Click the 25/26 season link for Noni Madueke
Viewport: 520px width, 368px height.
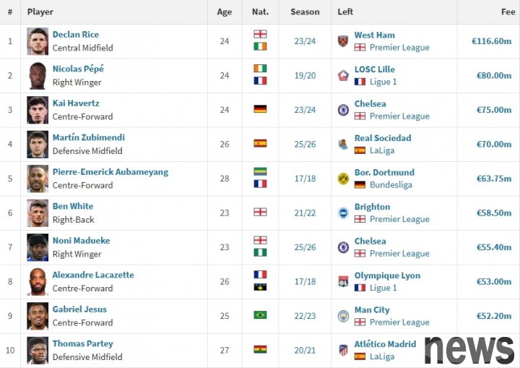pos(305,247)
